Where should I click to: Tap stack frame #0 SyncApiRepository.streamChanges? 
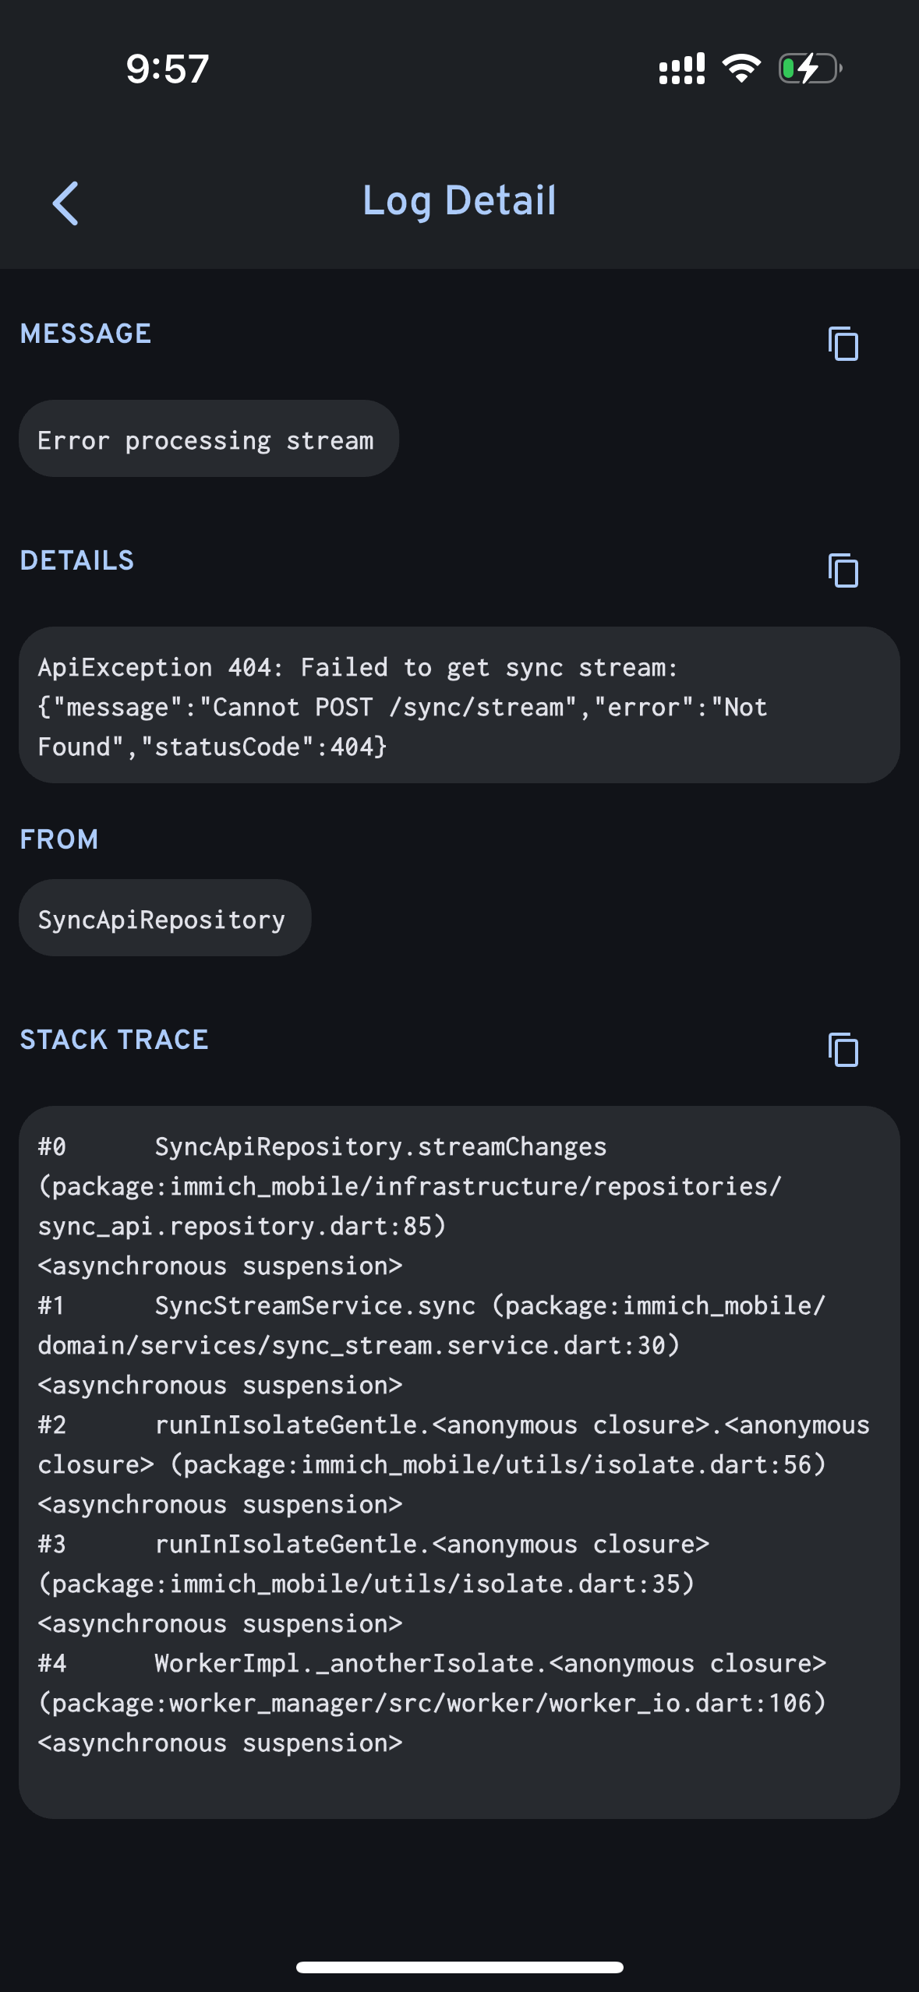pyautogui.click(x=380, y=1147)
